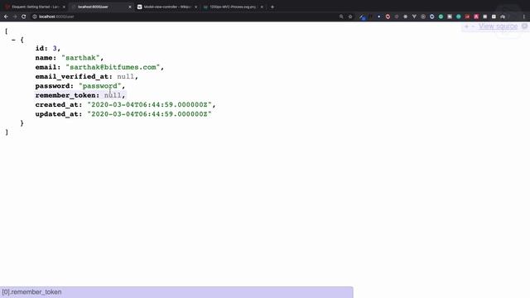Image resolution: width=530 pixels, height=298 pixels.
Task: Click the created_at timestamp value
Action: coord(149,105)
